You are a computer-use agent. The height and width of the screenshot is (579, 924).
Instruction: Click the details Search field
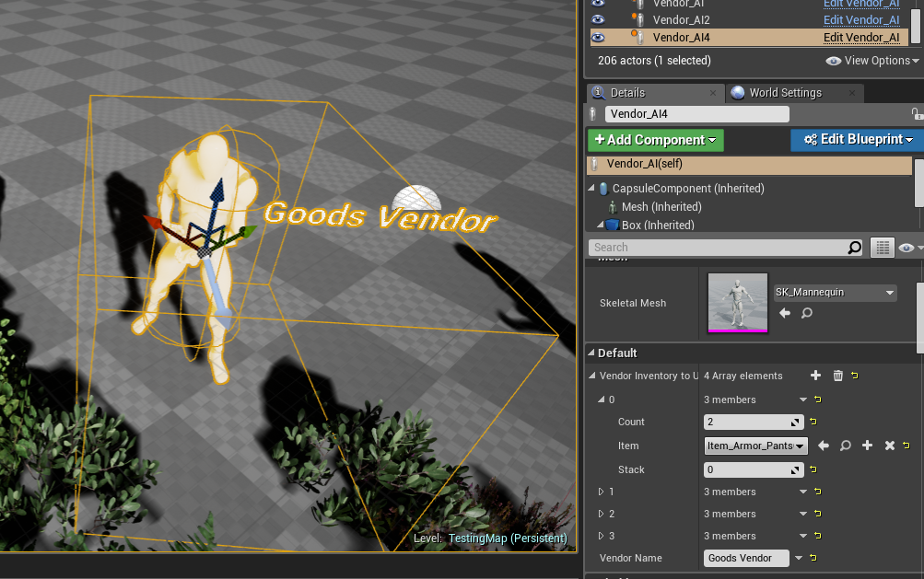point(718,248)
